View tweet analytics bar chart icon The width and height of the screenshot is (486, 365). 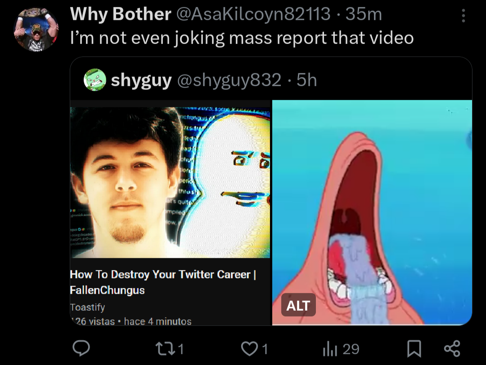tap(330, 349)
